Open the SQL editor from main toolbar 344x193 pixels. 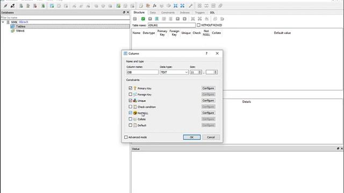141,6
